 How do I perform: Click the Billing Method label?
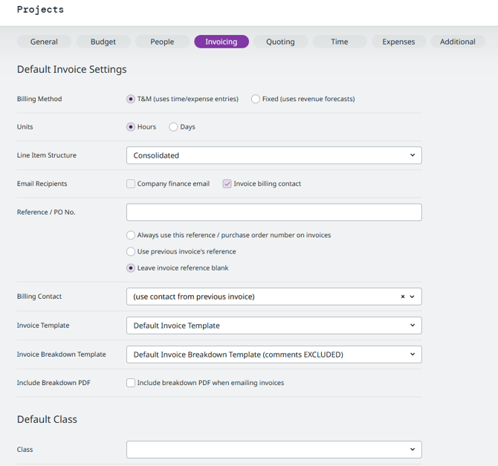39,99
